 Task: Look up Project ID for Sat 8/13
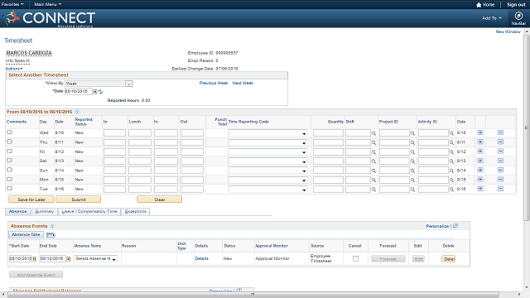pyautogui.click(x=412, y=161)
